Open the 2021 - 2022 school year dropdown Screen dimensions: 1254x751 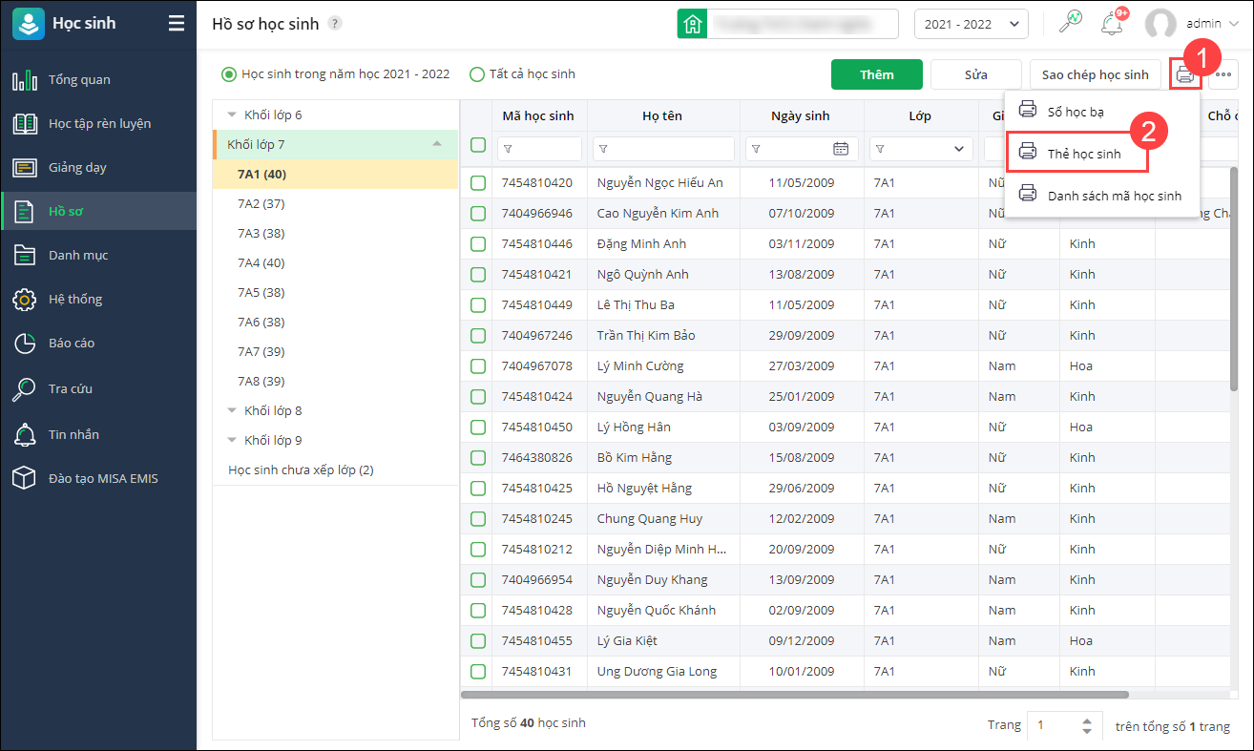click(x=971, y=24)
